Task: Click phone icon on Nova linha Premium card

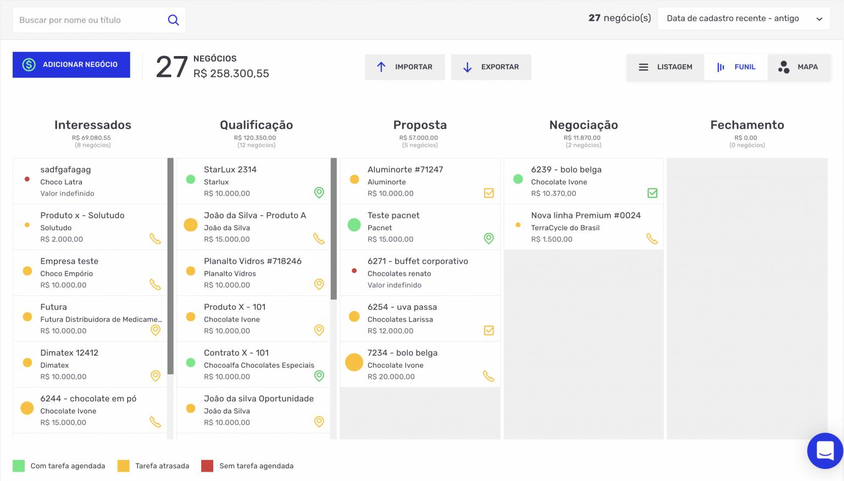Action: click(x=652, y=239)
